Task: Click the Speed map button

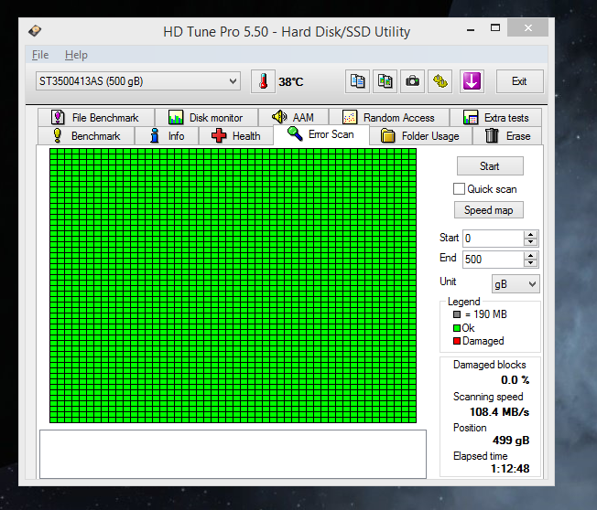Action: 489,210
